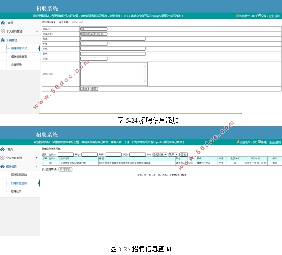Image resolution: width=282 pixels, height=255 pixels.
Task: Click the 招聘管理 house icon in the Figure 5-25 sidebar
Action: (2, 166)
